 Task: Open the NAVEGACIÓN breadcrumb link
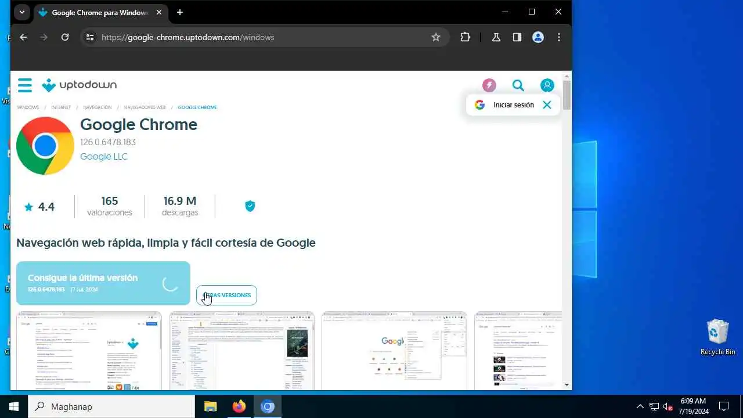[x=97, y=107]
